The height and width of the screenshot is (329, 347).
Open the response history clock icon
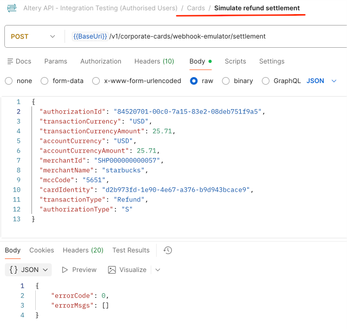(168, 250)
